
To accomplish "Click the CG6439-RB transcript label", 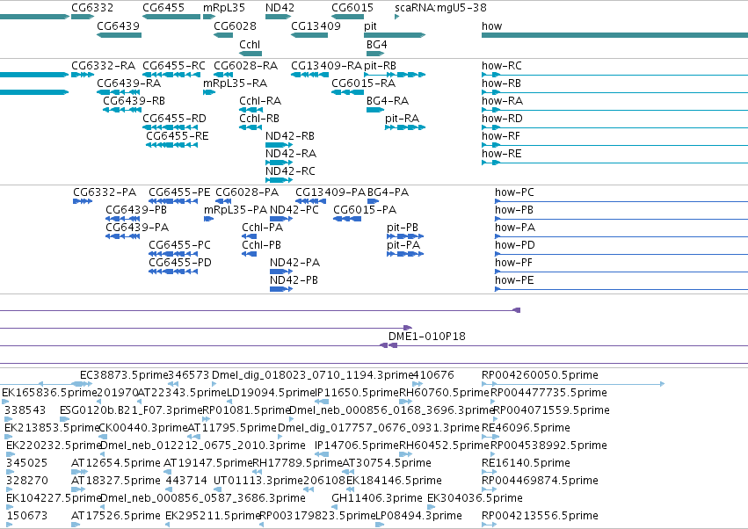I will 134,101.
